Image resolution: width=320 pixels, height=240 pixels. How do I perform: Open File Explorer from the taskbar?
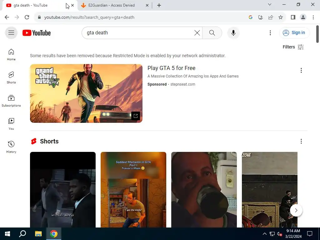(x=38, y=234)
